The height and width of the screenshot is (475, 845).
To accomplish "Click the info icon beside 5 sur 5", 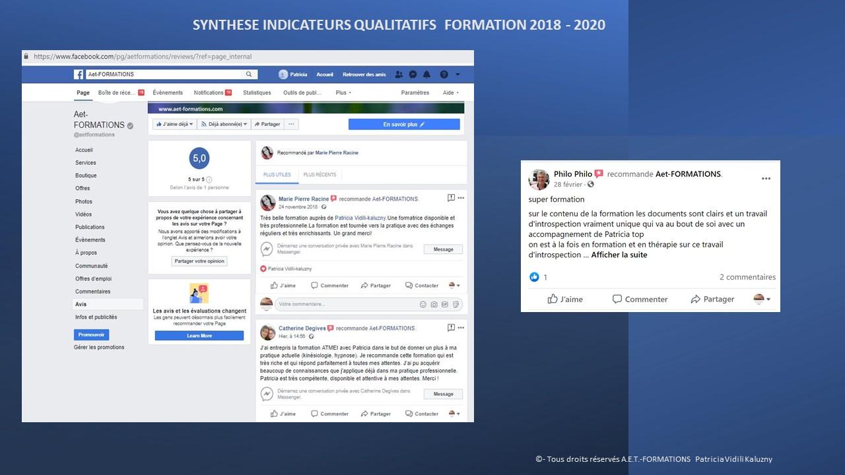I will [209, 179].
